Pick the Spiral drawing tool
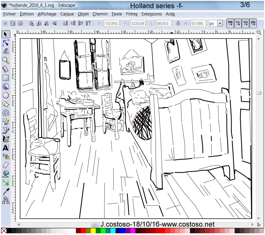The height and width of the screenshot is (235, 265). point(6,113)
